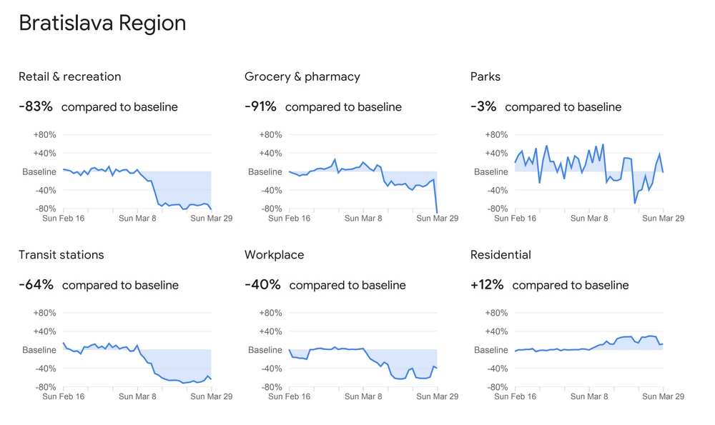Screen dimensions: 715x425
Task: Click the +12% residential baseline value
Action: click(x=487, y=285)
